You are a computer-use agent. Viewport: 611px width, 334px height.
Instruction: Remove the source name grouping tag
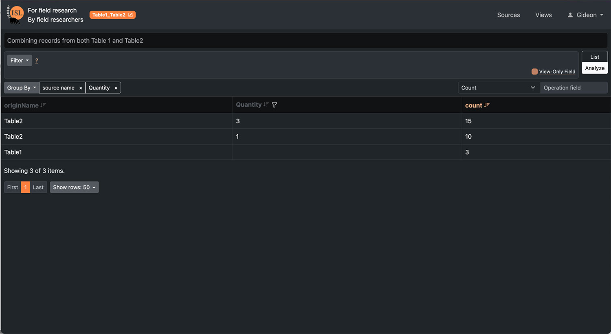(x=81, y=88)
